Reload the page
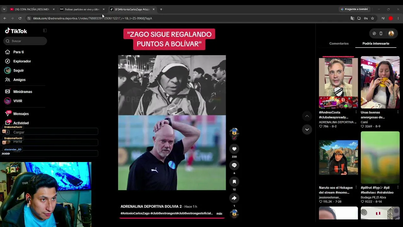Screen dimensions: 403x227 20,18
